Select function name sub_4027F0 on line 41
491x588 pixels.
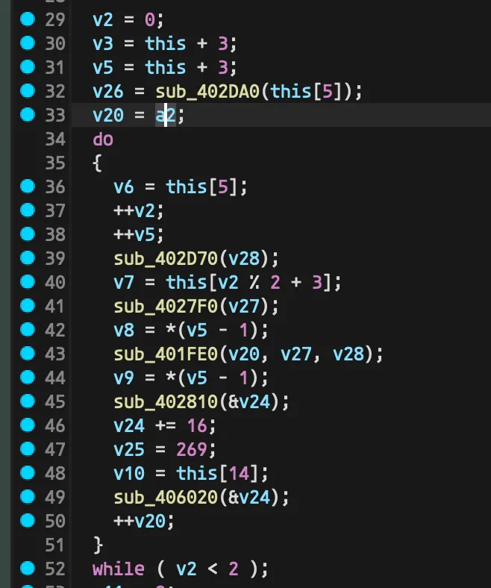[x=166, y=307]
